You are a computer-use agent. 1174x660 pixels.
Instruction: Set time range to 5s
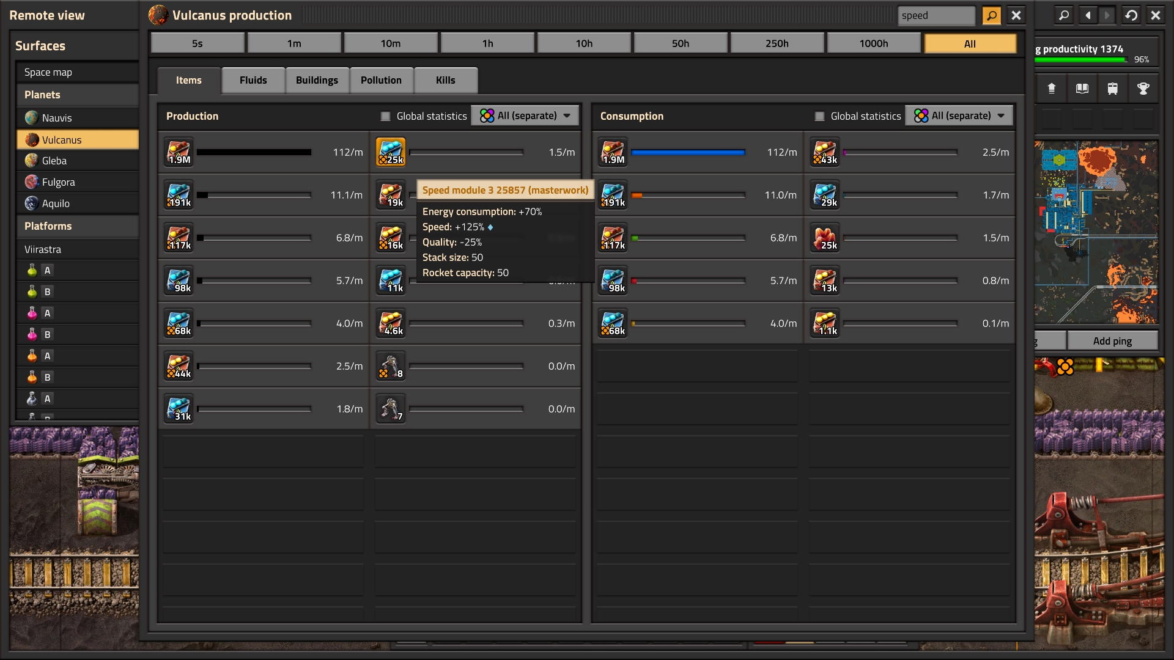point(198,43)
